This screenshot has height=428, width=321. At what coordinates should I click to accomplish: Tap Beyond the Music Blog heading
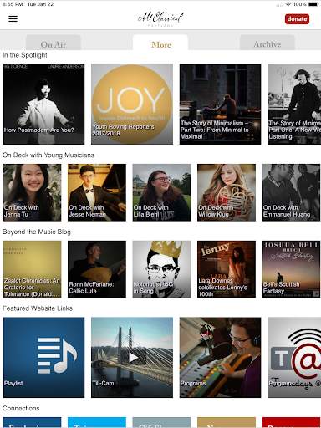pos(37,232)
